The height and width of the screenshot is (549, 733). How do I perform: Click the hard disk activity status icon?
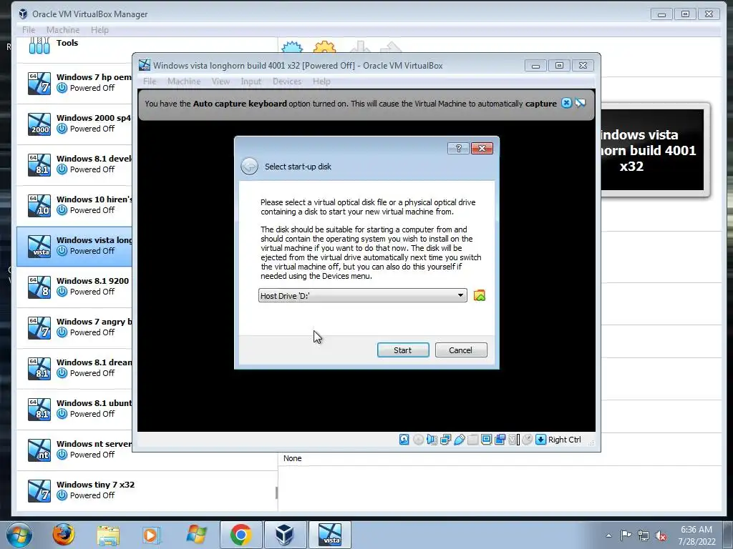[404, 440]
